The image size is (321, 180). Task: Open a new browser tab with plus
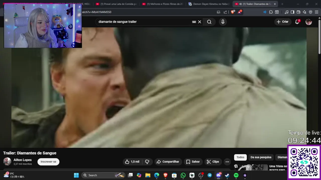[x=282, y=4]
